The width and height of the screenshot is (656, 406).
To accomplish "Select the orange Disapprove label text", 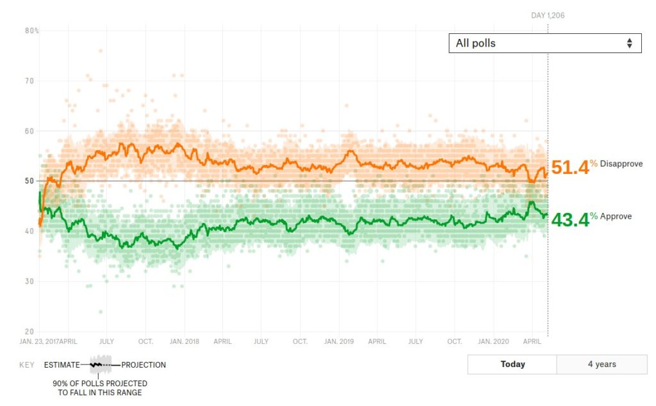I will (x=621, y=164).
